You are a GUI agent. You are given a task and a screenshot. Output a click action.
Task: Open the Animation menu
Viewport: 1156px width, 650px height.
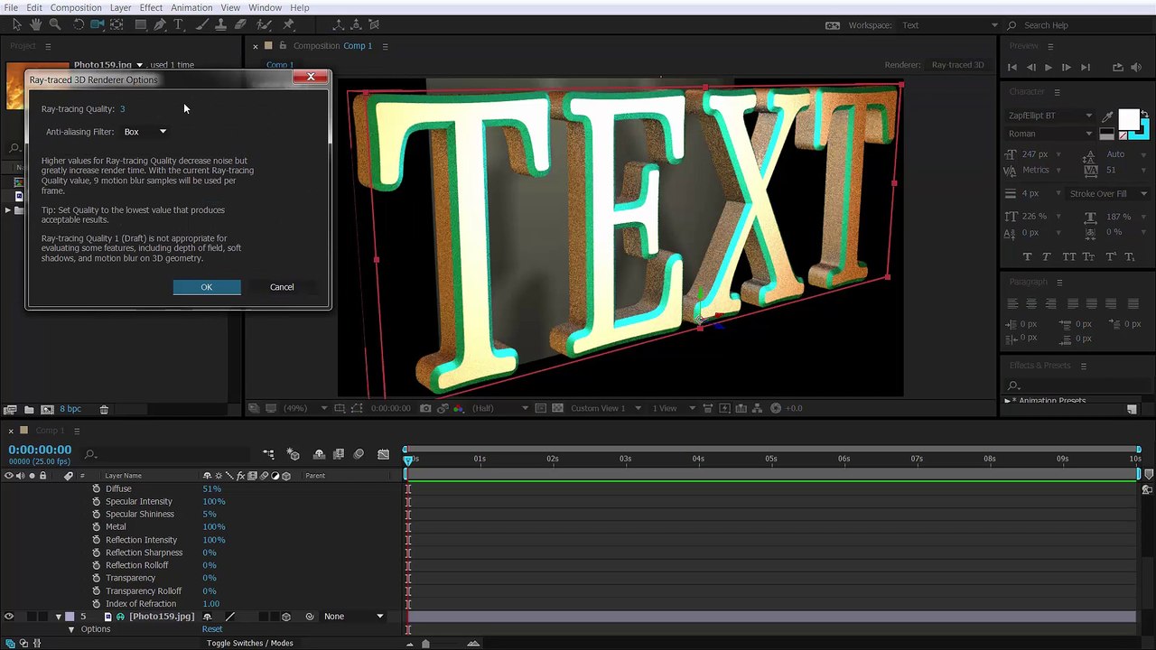(191, 7)
